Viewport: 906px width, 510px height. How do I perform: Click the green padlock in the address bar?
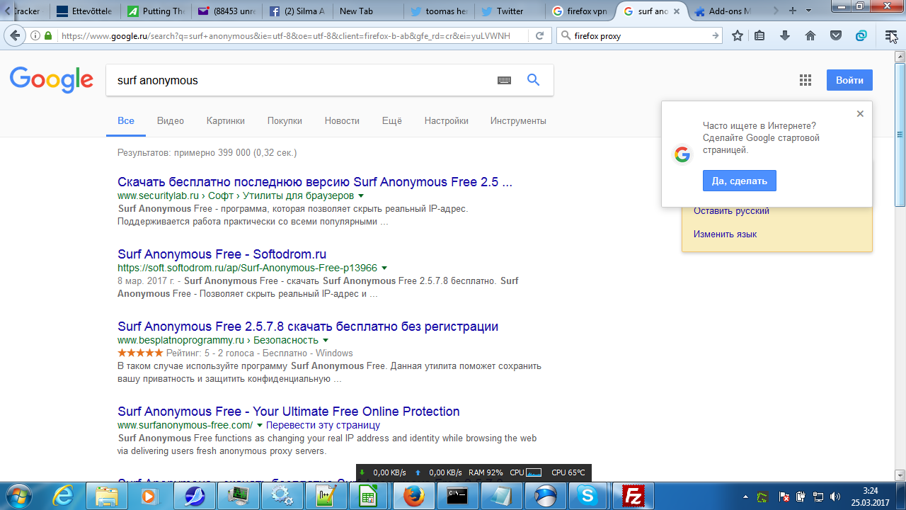pos(48,35)
